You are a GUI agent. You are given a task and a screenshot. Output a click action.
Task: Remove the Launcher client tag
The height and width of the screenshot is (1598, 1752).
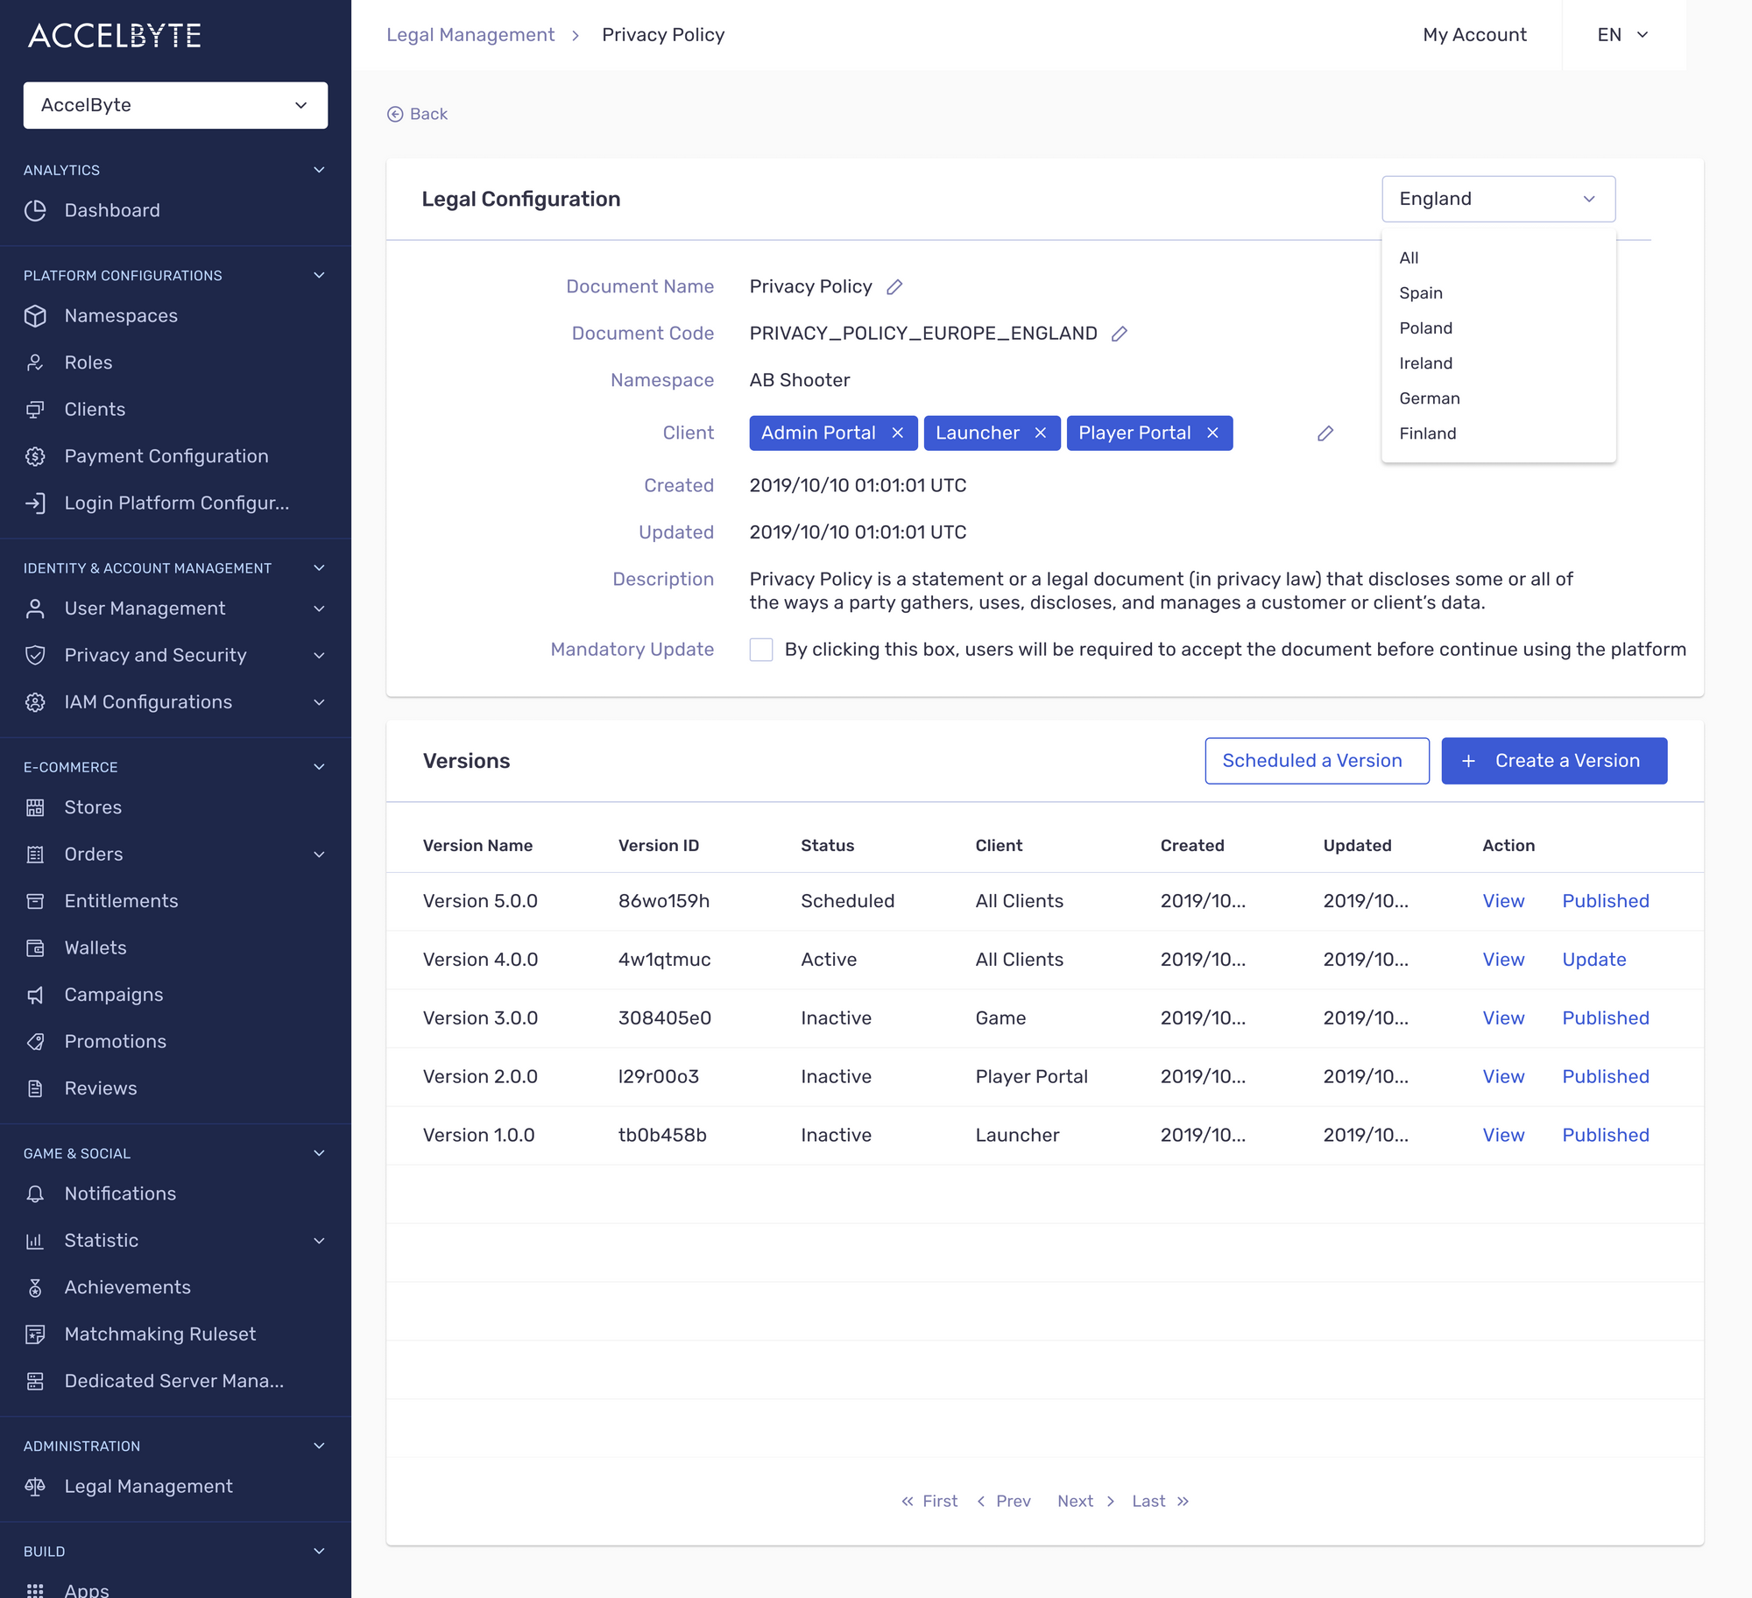[1041, 433]
